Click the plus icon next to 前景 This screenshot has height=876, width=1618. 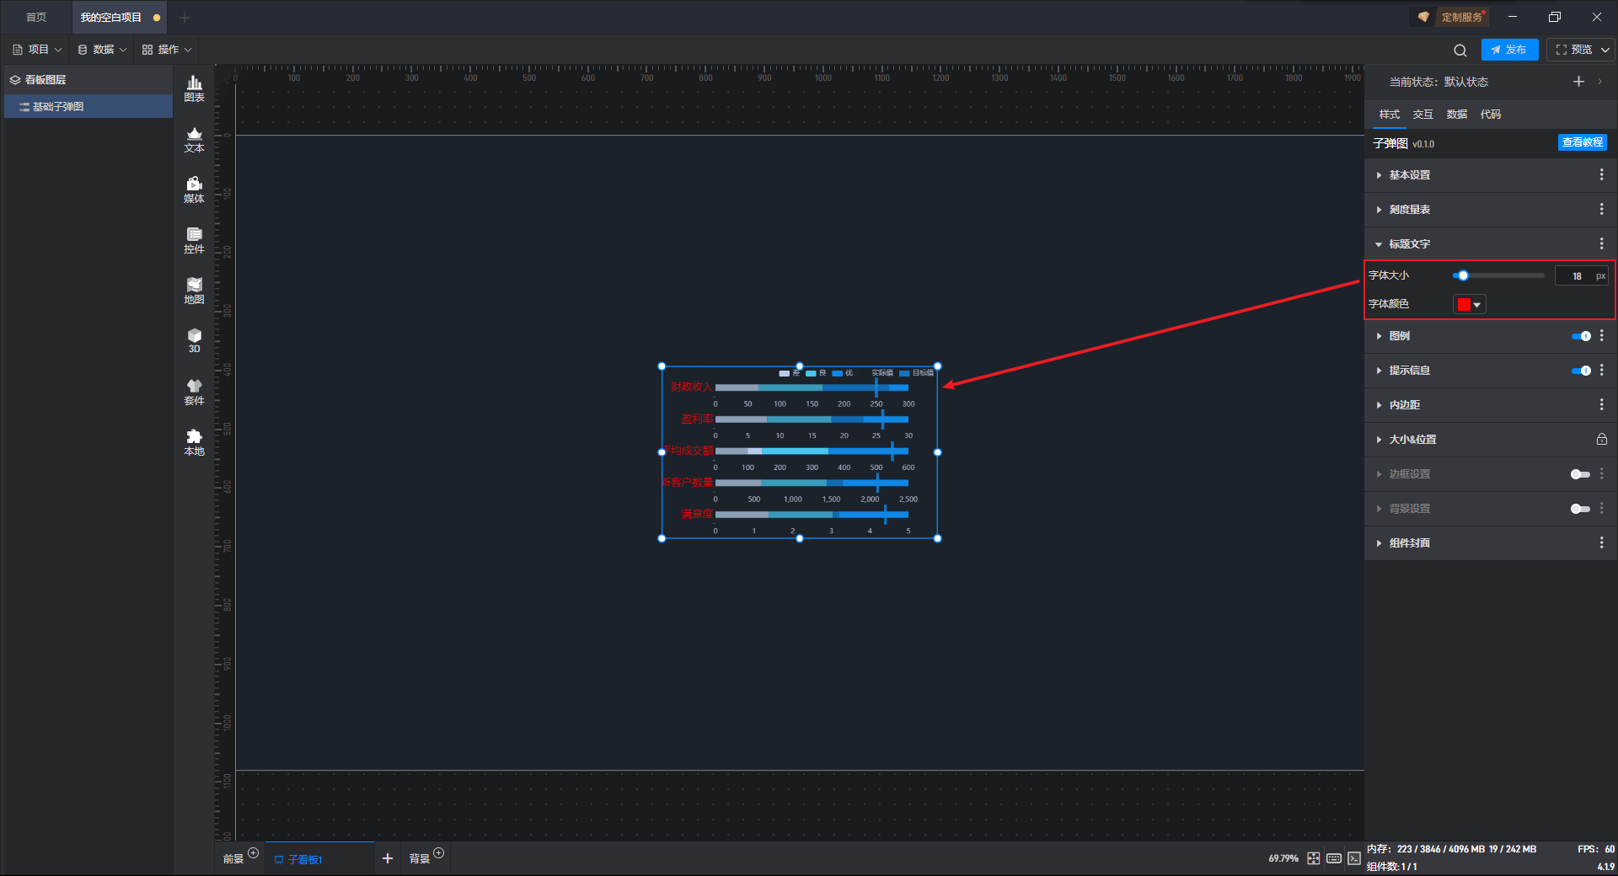click(254, 853)
